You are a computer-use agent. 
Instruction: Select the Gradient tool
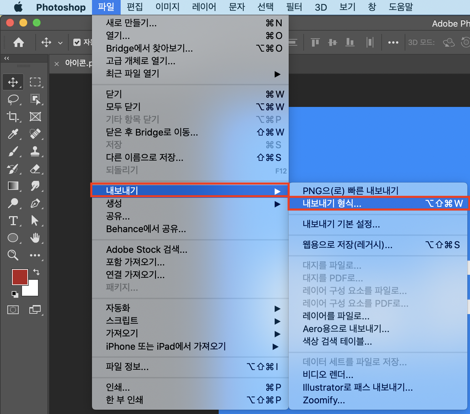tap(13, 186)
